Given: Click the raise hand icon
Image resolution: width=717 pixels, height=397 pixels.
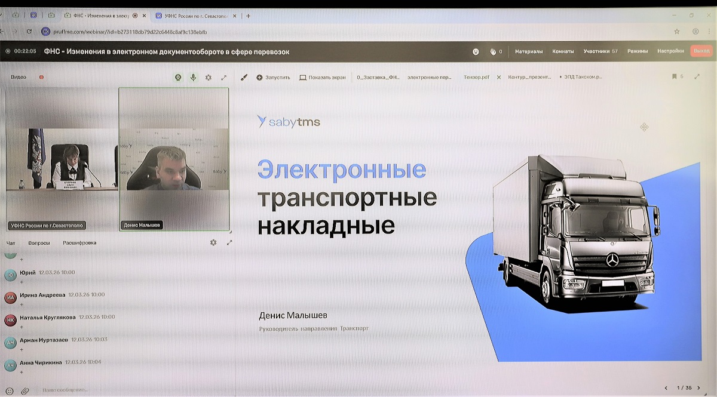Looking at the screenshot, I should coord(493,51).
